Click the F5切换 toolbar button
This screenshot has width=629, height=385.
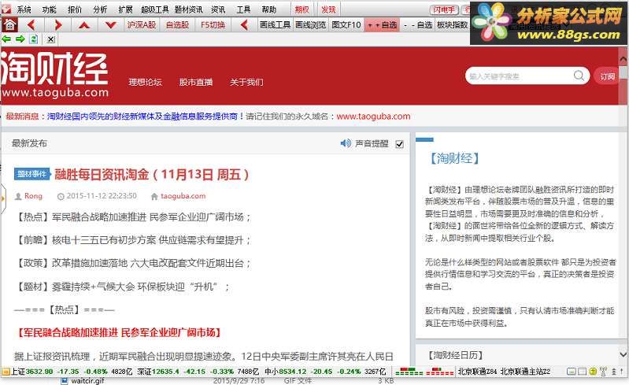click(213, 25)
